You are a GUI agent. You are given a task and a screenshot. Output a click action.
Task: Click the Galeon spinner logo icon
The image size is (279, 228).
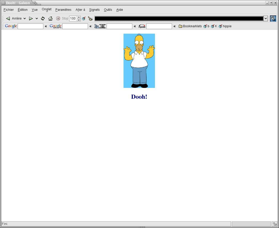tap(273, 19)
